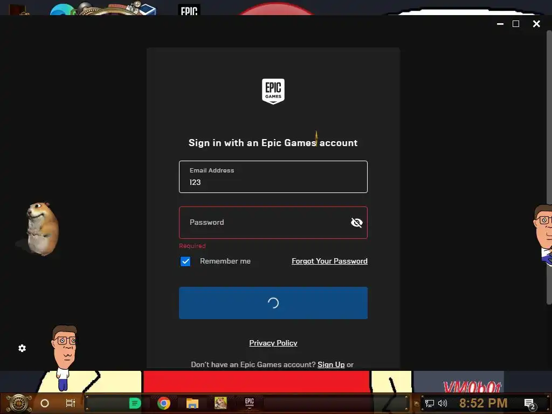
Task: Click the 8:52 PM taskbar clock
Action: (484, 403)
